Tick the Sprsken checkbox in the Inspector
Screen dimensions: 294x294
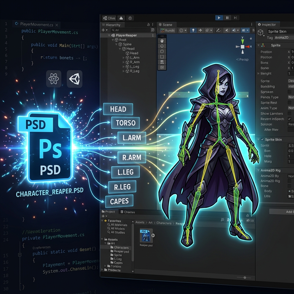(x=289, y=92)
